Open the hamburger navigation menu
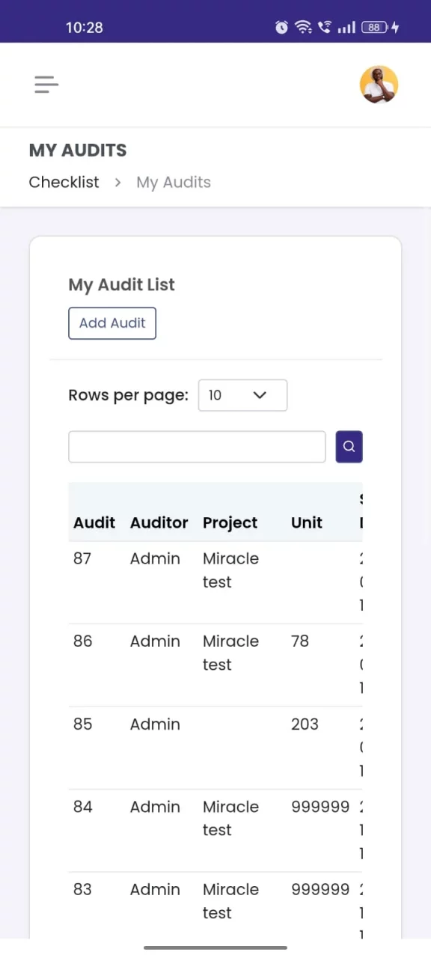This screenshot has height=958, width=431. [x=46, y=85]
